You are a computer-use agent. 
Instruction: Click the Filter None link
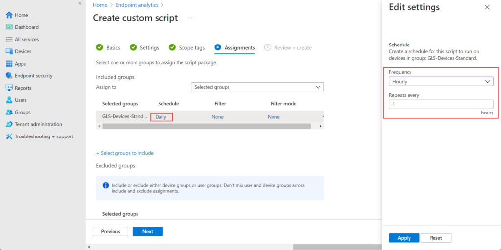point(218,117)
